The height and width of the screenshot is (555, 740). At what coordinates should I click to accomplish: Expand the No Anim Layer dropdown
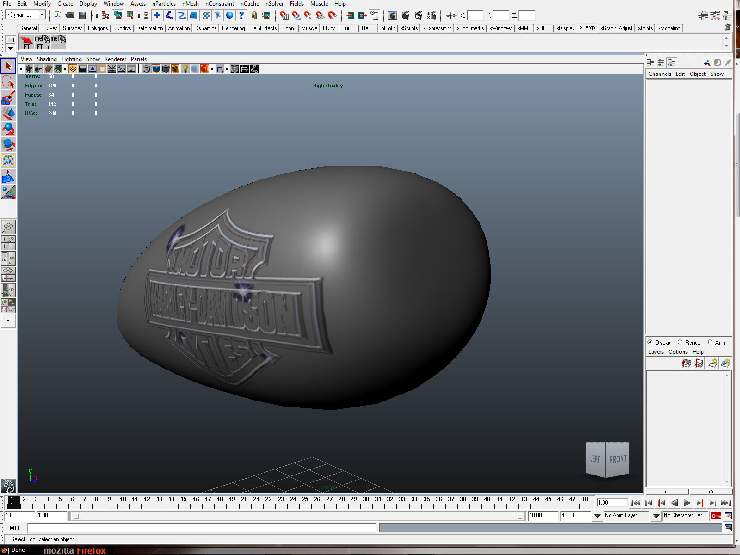(597, 516)
